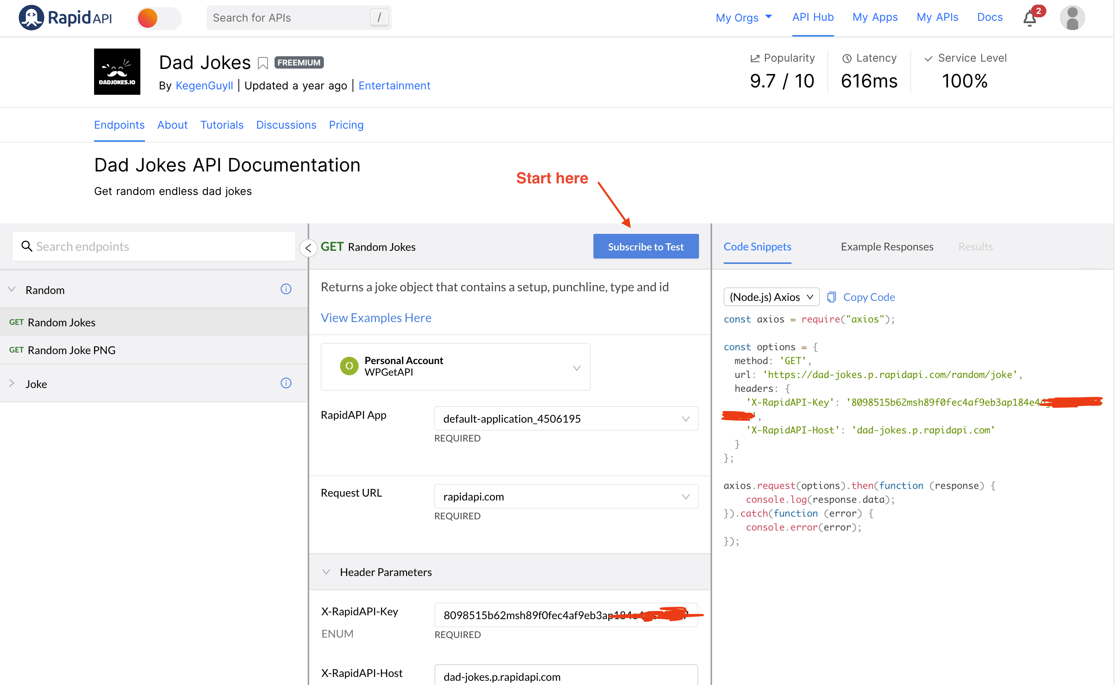Switch to the Pricing tab

346,125
